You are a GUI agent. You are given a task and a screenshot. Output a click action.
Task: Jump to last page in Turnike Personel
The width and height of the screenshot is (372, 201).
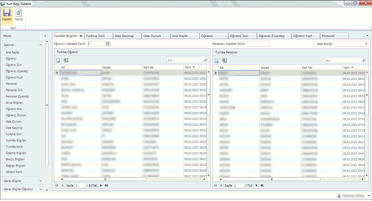coord(262,186)
